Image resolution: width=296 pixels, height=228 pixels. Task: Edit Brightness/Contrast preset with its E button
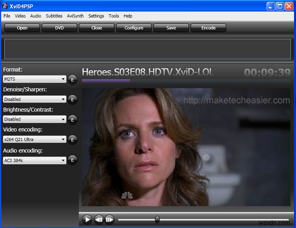coord(72,120)
